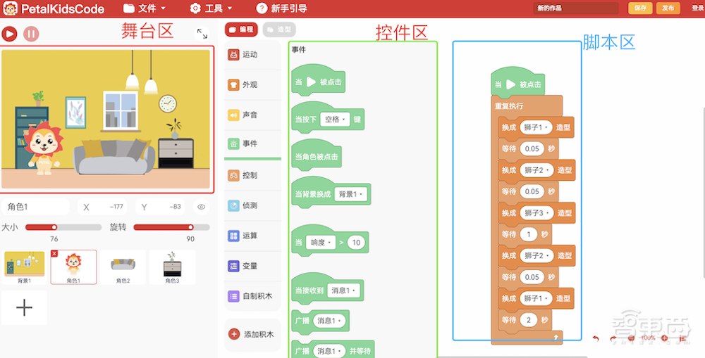This screenshot has height=358, width=705.
Task: Select the 角色3 cabinet sprite thumbnail
Action: coord(172,267)
